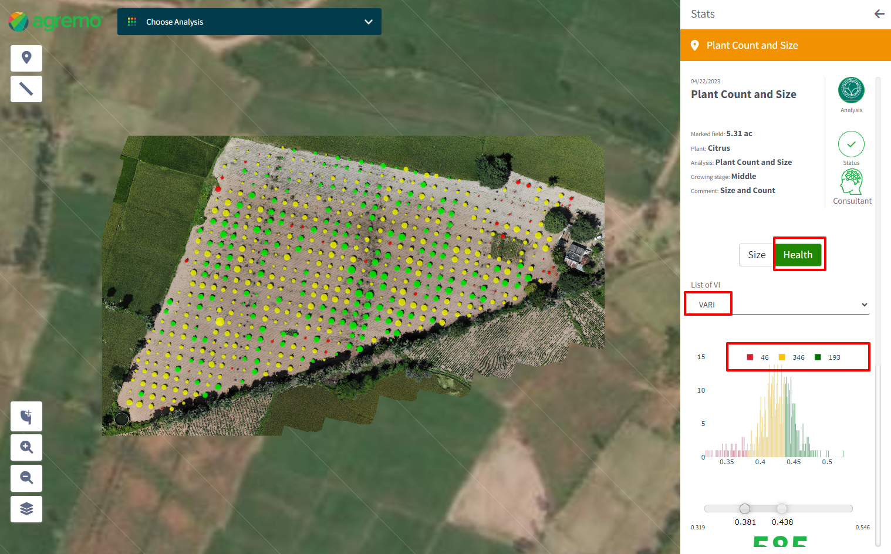This screenshot has width=891, height=554.
Task: Switch the view to Size
Action: tap(757, 255)
